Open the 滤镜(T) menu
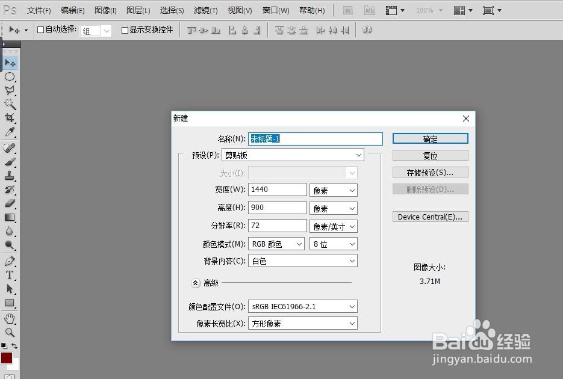This screenshot has height=379, width=563. (x=205, y=10)
